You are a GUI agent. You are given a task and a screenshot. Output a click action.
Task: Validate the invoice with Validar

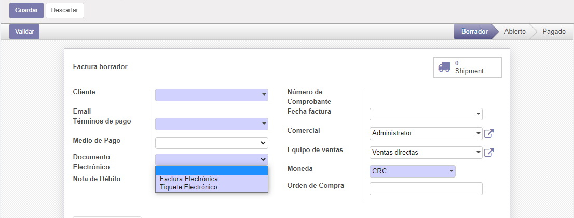(24, 32)
